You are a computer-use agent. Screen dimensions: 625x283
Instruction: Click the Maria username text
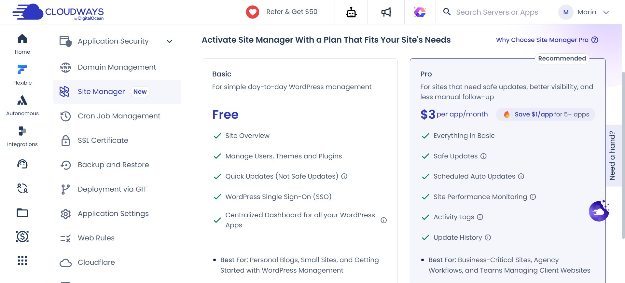tap(587, 12)
